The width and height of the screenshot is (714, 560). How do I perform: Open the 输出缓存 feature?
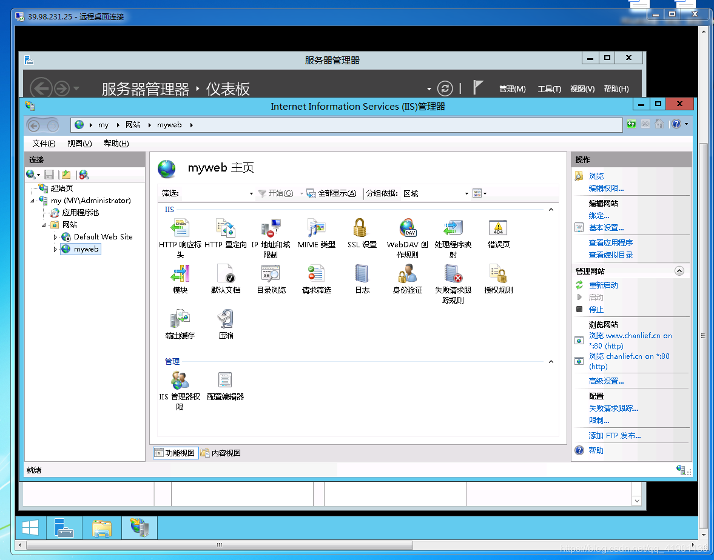(x=180, y=324)
